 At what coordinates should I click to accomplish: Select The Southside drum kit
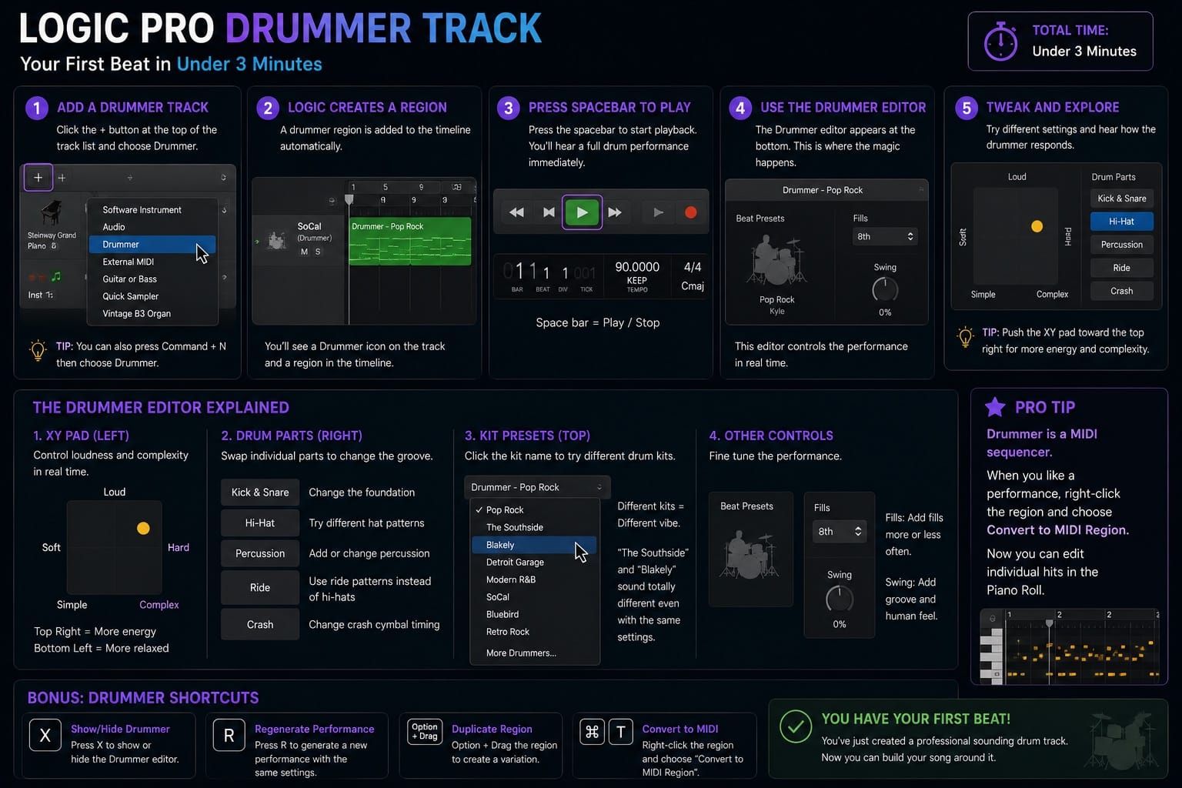pyautogui.click(x=534, y=528)
